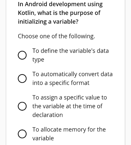This screenshot has width=131, height=145.
Task: Click the "To automatically convert data" label text
Action: [x=73, y=74]
